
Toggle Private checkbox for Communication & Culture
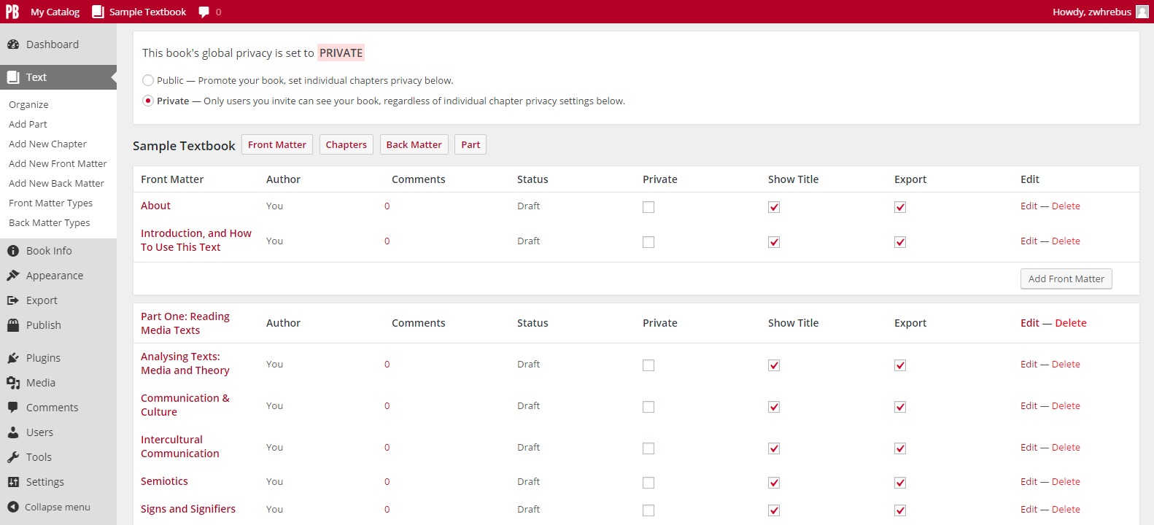pos(648,407)
